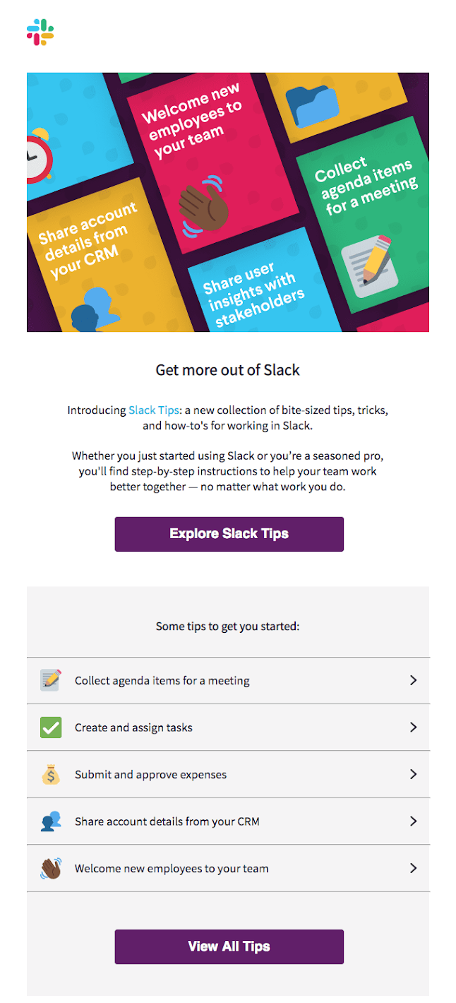Click the Explore Slack Tips button
The image size is (456, 1003).
229,534
